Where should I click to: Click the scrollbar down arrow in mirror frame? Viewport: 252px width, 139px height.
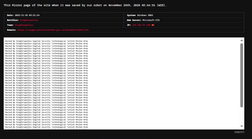click(242, 126)
